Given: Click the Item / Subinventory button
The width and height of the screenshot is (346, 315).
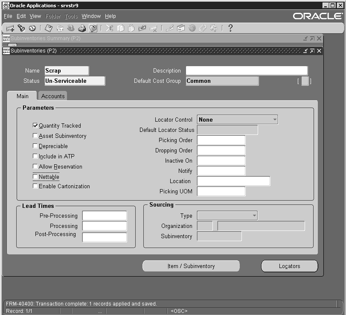Looking at the screenshot, I should coord(191,266).
